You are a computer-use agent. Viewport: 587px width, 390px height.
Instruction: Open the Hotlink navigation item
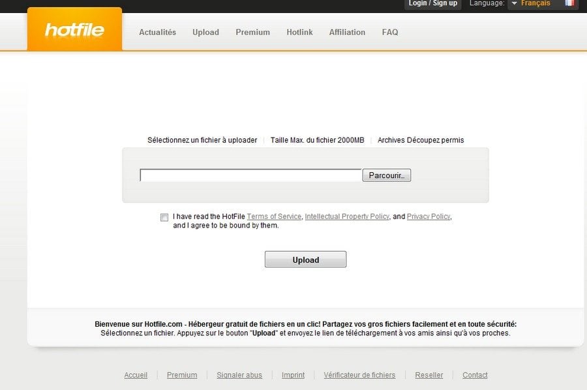coord(299,32)
